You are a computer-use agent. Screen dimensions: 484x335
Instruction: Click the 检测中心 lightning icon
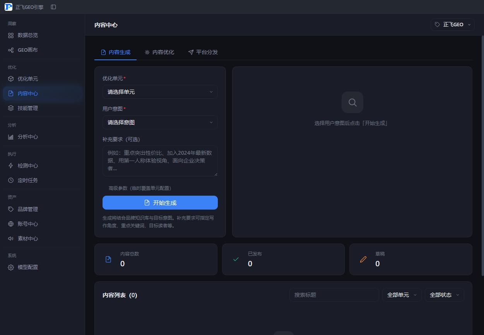coord(11,166)
